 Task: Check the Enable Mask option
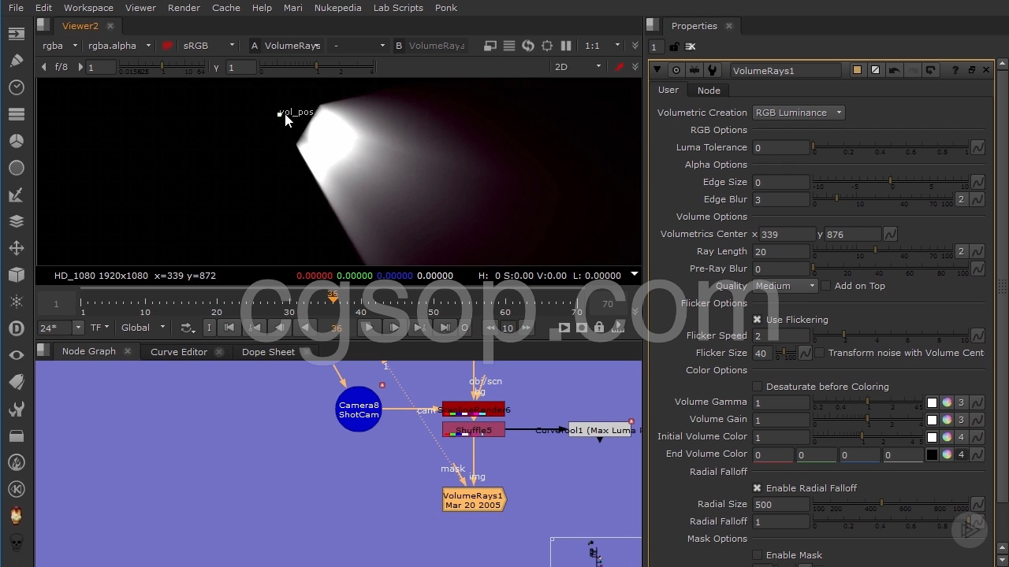758,555
